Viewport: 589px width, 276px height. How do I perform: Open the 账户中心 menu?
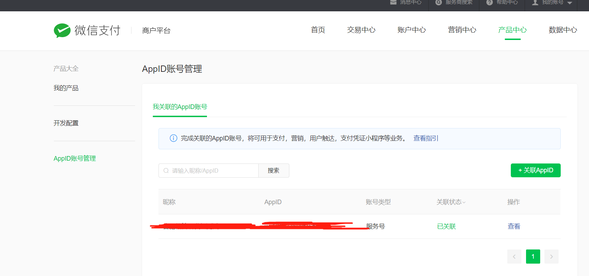[x=412, y=30]
